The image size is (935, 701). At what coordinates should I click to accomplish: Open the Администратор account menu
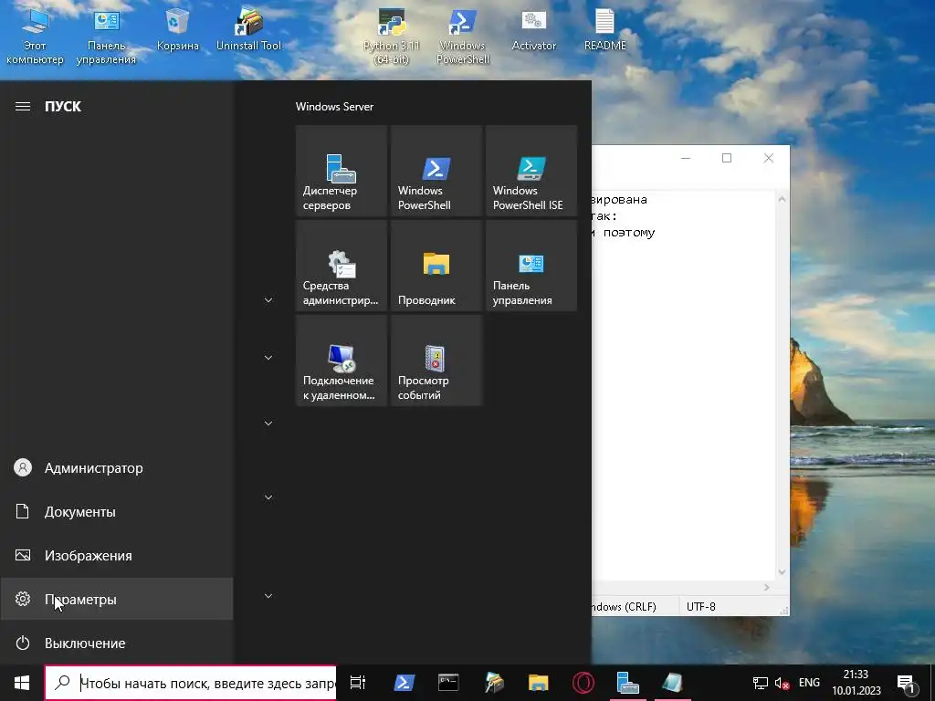point(117,468)
